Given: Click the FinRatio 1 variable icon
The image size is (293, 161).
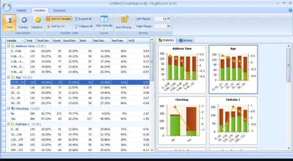Looking at the screenshot, I should [13, 124].
